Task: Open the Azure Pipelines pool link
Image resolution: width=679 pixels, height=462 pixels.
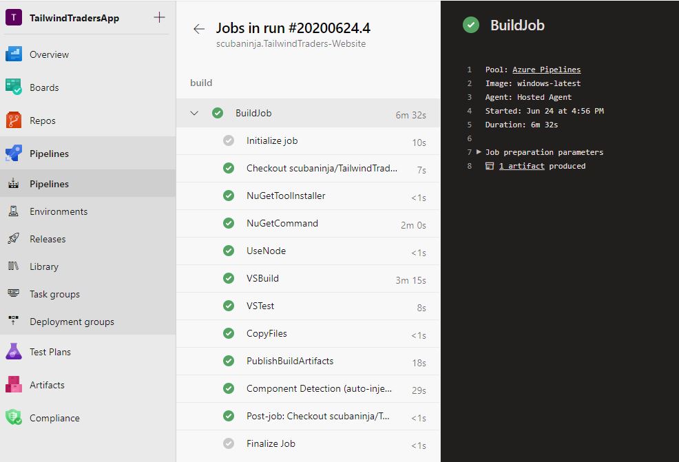Action: pyautogui.click(x=546, y=70)
